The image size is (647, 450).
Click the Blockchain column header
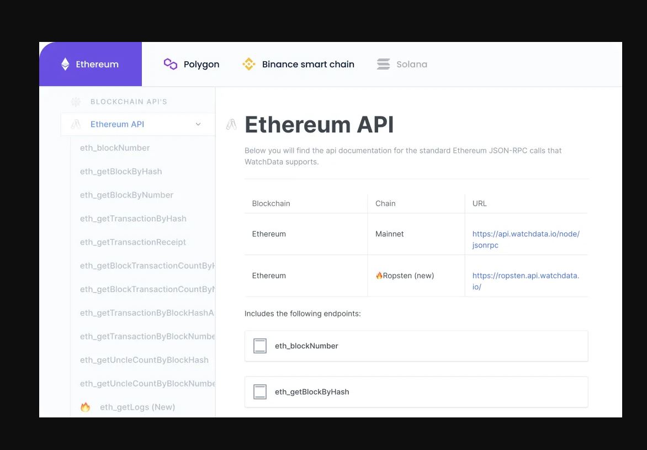pos(271,204)
